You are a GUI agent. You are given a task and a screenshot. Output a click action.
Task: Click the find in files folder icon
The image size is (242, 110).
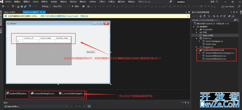point(84,6)
